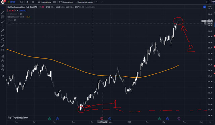Click the plus compare symbol icon
The width and height of the screenshot is (215, 125).
[21, 2]
